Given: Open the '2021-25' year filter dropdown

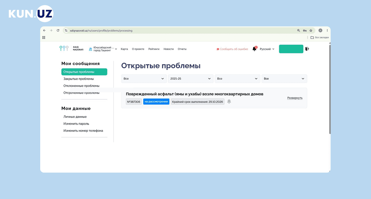Looking at the screenshot, I should pyautogui.click(x=191, y=79).
